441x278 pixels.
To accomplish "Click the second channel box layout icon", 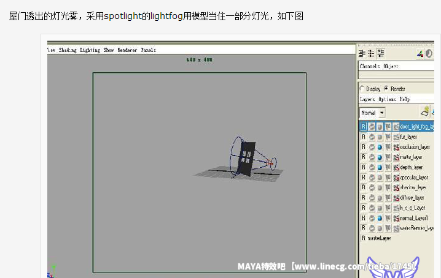I will 372,53.
